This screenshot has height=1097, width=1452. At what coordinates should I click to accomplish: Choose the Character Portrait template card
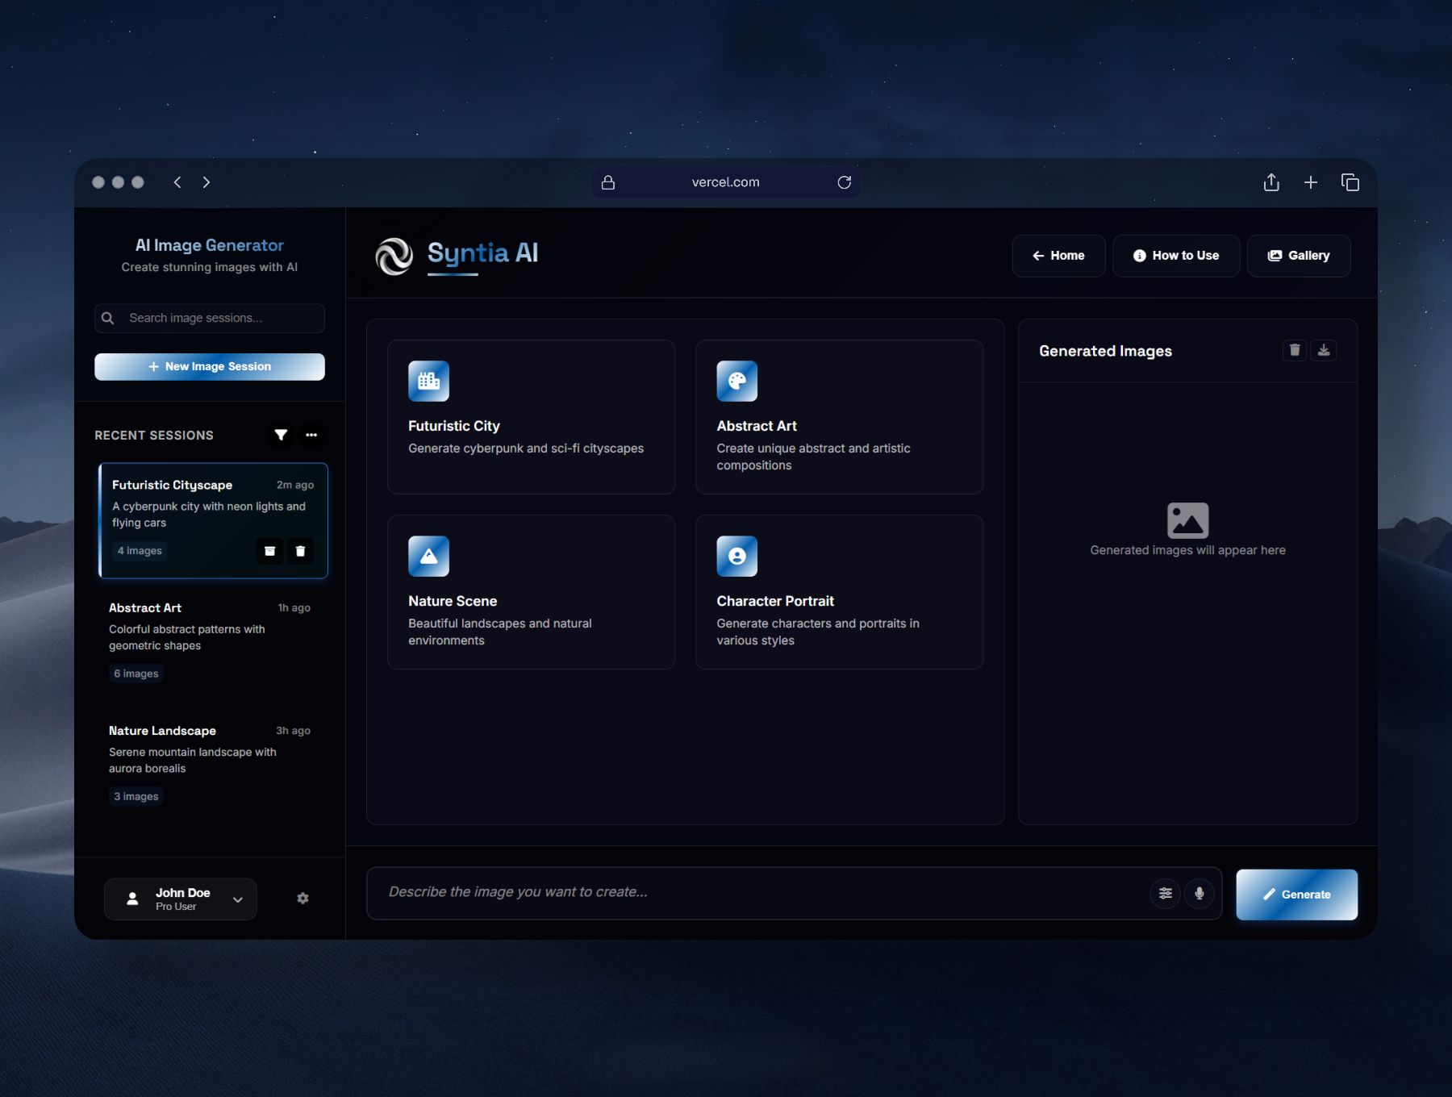pos(839,591)
